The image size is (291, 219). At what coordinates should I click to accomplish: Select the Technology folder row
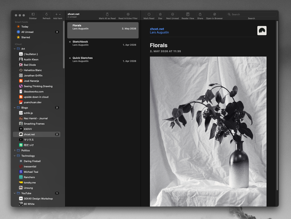37,156
